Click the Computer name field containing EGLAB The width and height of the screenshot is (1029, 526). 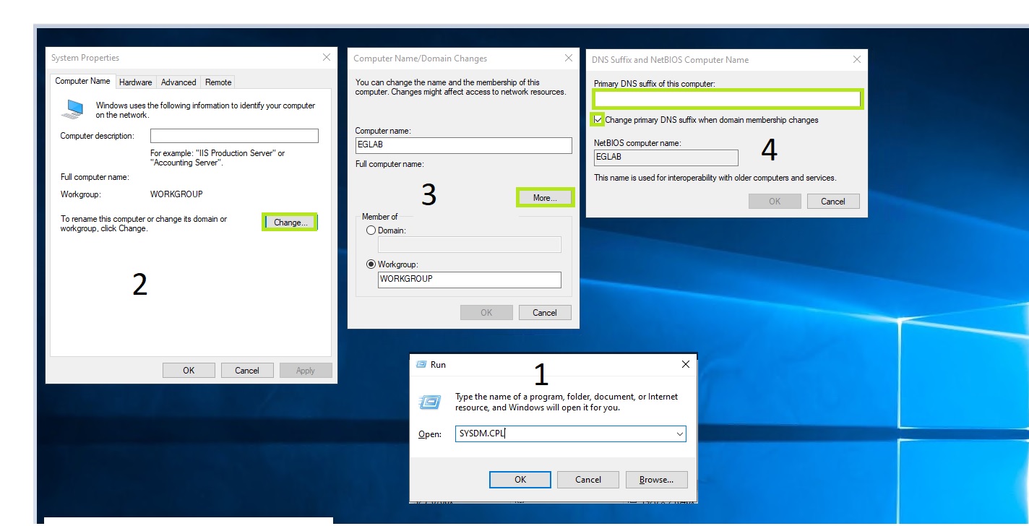coord(463,145)
